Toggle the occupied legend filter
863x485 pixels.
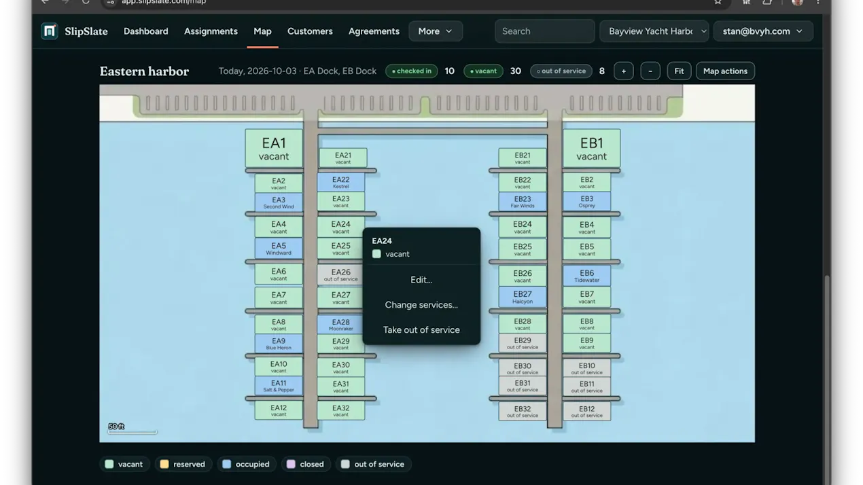[x=246, y=465]
